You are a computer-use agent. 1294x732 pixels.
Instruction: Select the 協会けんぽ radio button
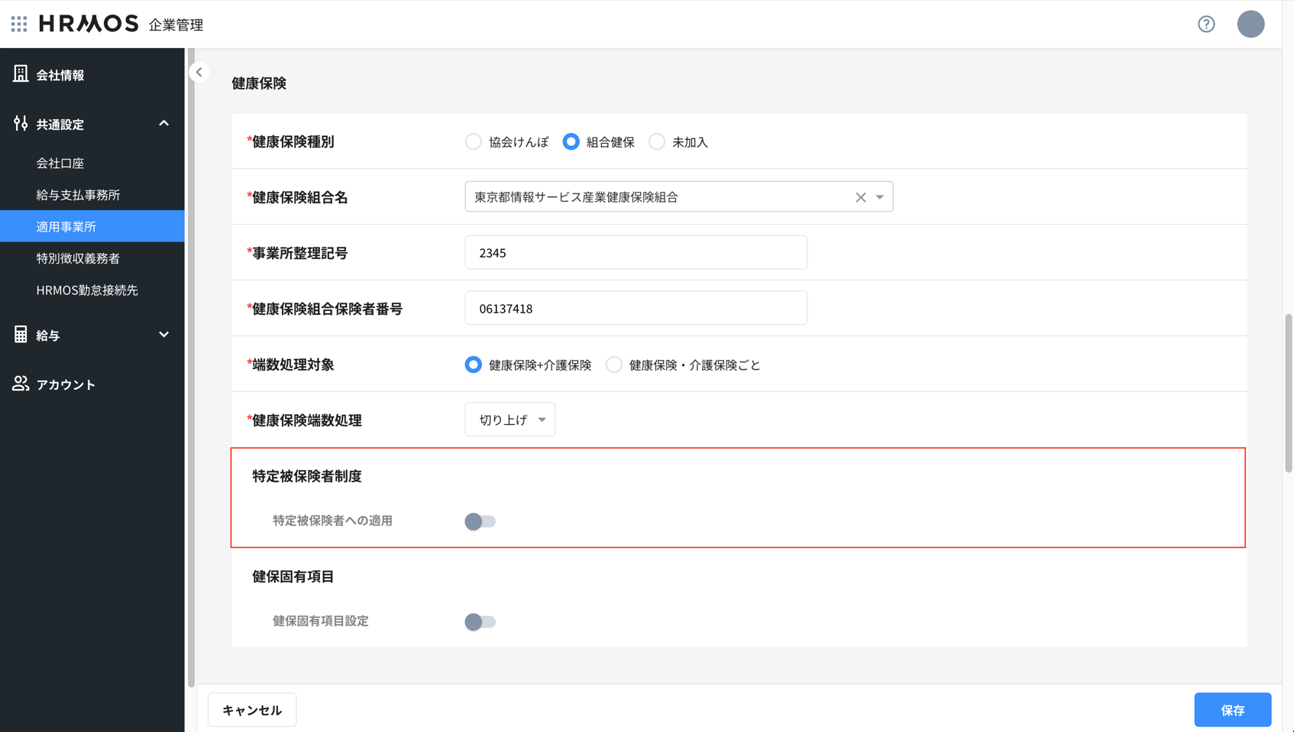[474, 142]
